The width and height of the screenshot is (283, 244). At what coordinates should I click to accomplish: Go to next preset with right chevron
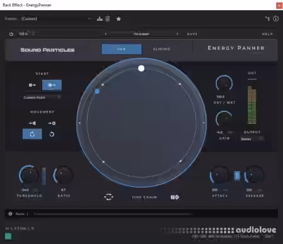[177, 34]
